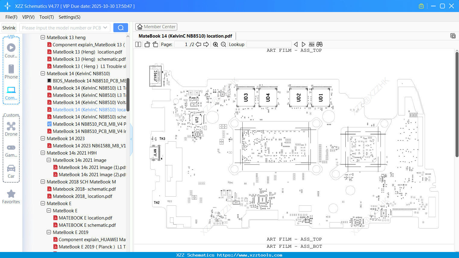This screenshot has height=258, width=459.
Task: Find previous lookup result
Action: [296, 44]
